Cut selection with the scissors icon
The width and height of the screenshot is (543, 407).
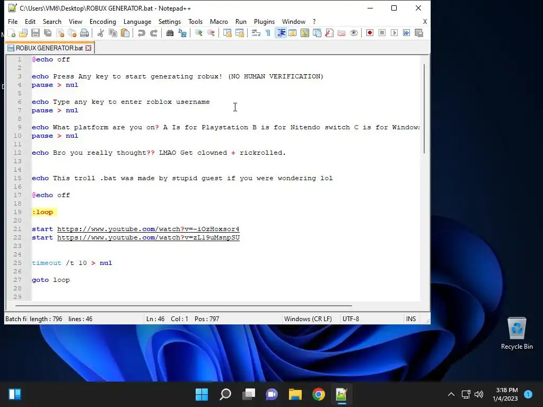[x=101, y=33]
